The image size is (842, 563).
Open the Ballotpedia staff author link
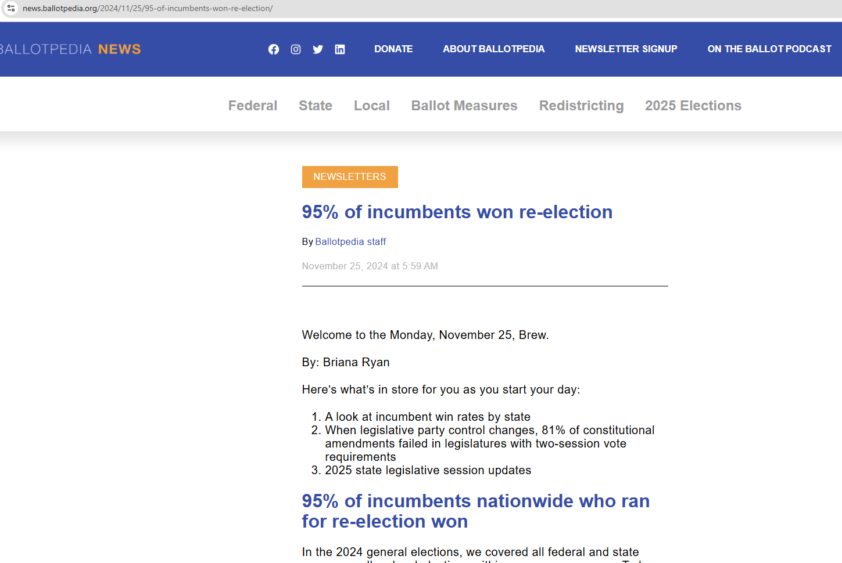pyautogui.click(x=350, y=242)
